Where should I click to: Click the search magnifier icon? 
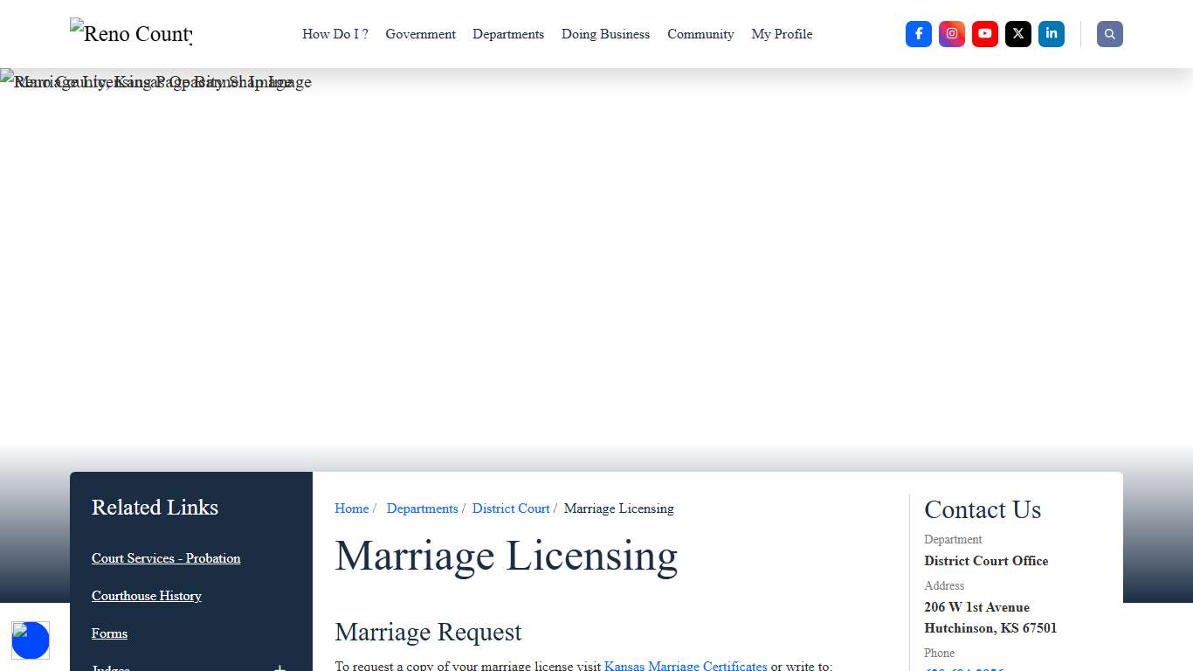[x=1109, y=34]
